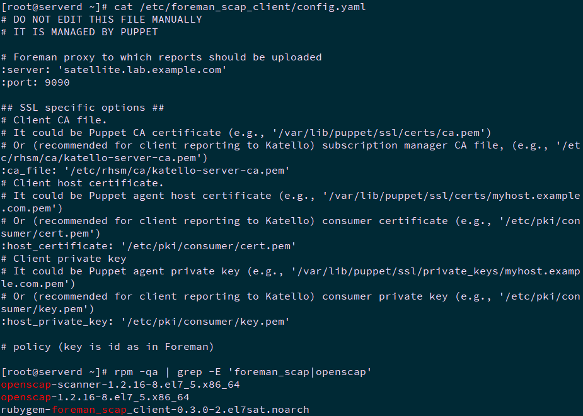Image resolution: width=583 pixels, height=416 pixels.
Task: Click the port 9090 setting
Action: [35, 82]
